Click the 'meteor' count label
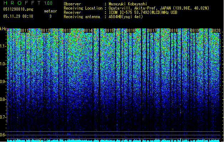This screenshot has height=142, width=224. tap(51, 11)
